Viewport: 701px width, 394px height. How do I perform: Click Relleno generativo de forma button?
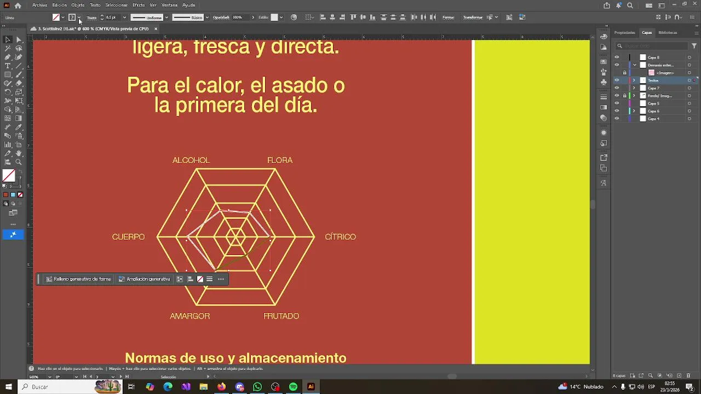click(78, 279)
